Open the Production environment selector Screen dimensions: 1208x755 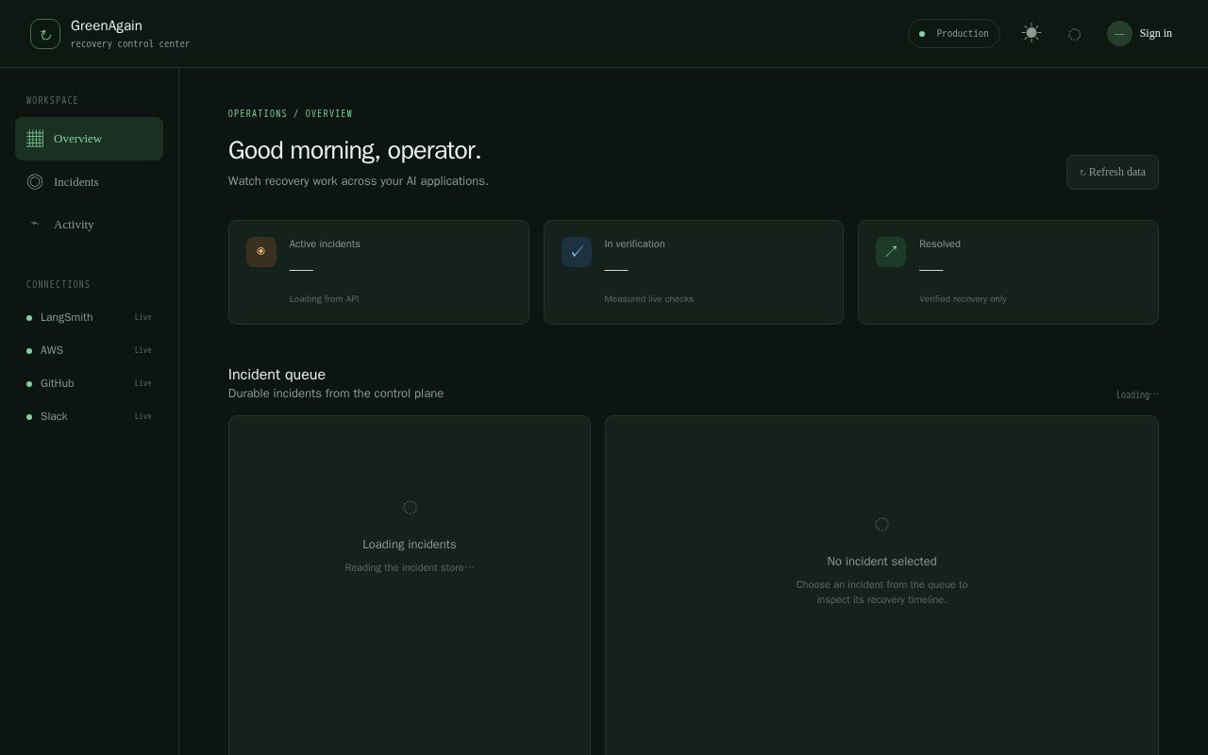[954, 34]
